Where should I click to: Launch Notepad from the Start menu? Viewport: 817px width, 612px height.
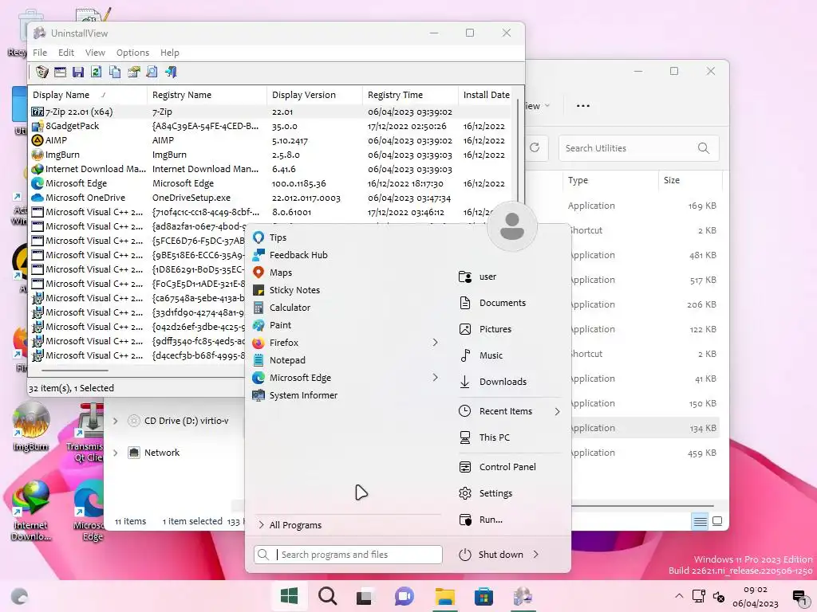[346, 360]
